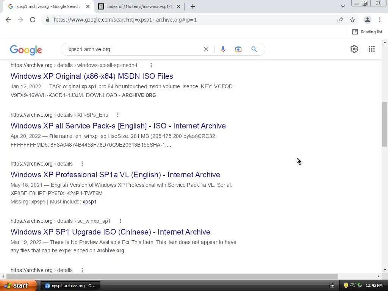Open three-dot options above SP1a VL result
This screenshot has width=388, height=291.
82,164
